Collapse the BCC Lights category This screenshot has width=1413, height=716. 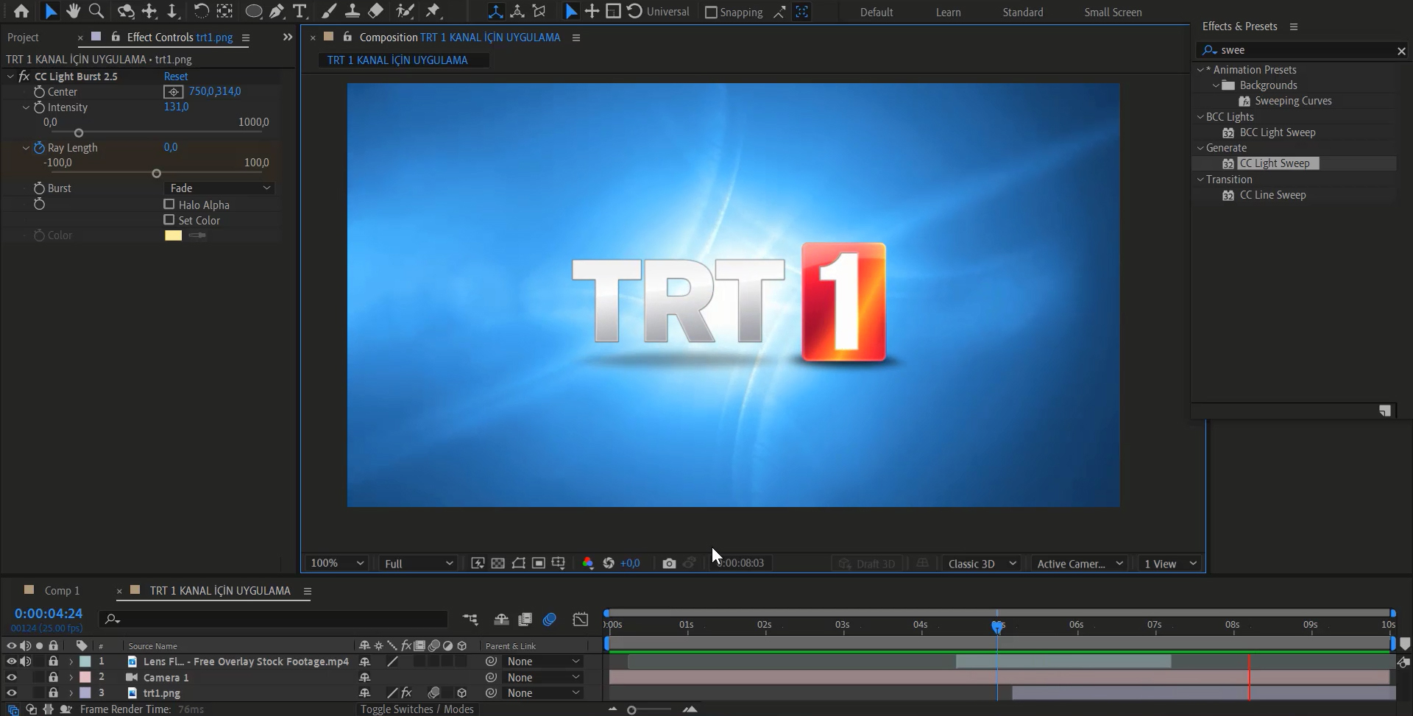coord(1200,117)
